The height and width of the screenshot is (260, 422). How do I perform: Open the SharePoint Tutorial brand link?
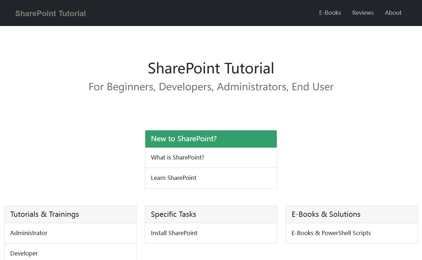click(51, 13)
